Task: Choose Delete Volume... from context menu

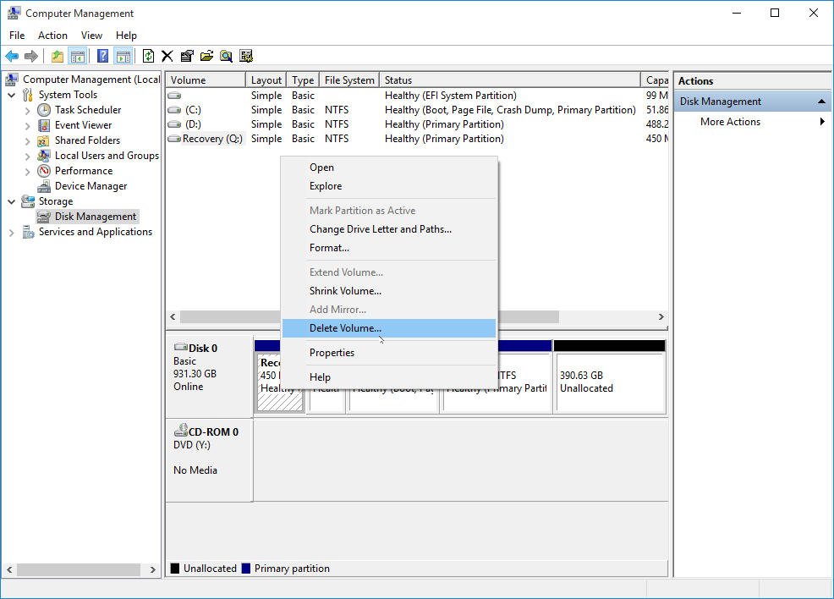Action: [345, 328]
